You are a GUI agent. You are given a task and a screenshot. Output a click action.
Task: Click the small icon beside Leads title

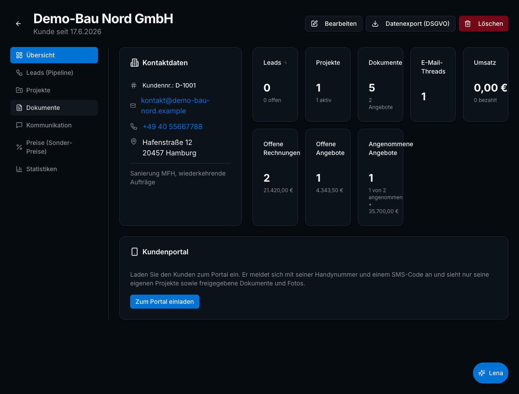(286, 63)
